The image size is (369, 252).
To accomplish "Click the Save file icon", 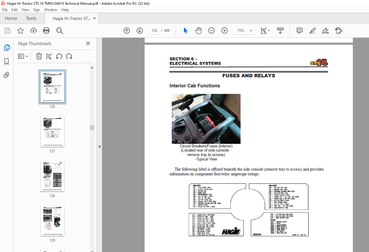I will pos(7,31).
